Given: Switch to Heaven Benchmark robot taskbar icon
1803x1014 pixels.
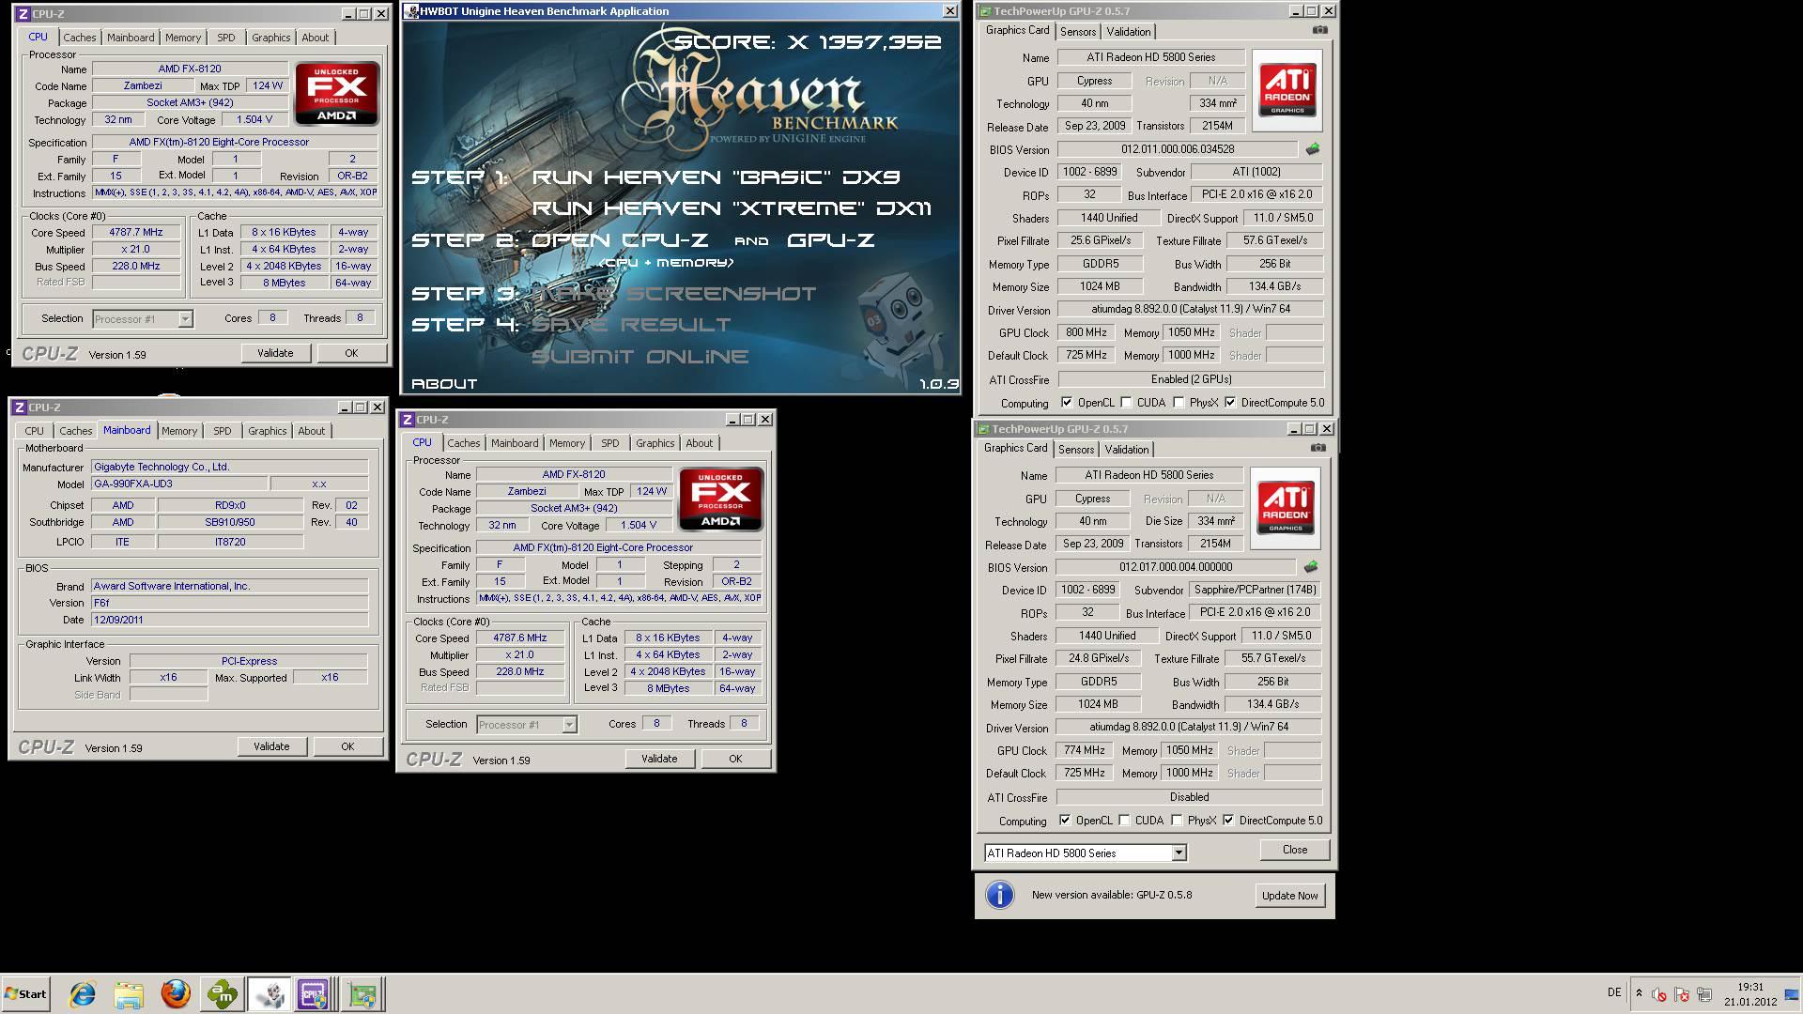Looking at the screenshot, I should (x=269, y=994).
